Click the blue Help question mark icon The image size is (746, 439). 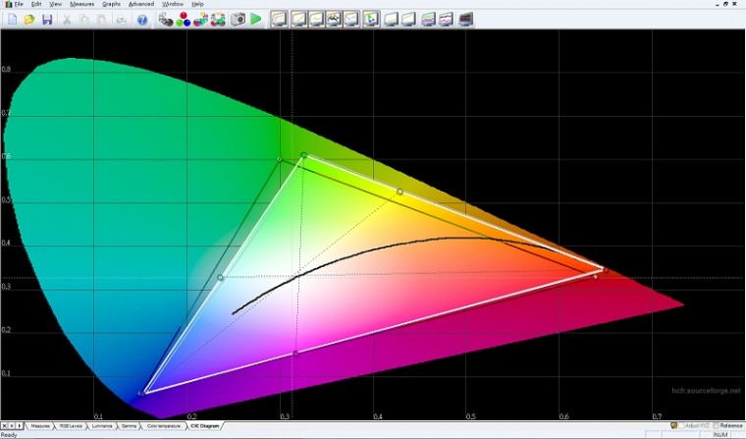[142, 19]
